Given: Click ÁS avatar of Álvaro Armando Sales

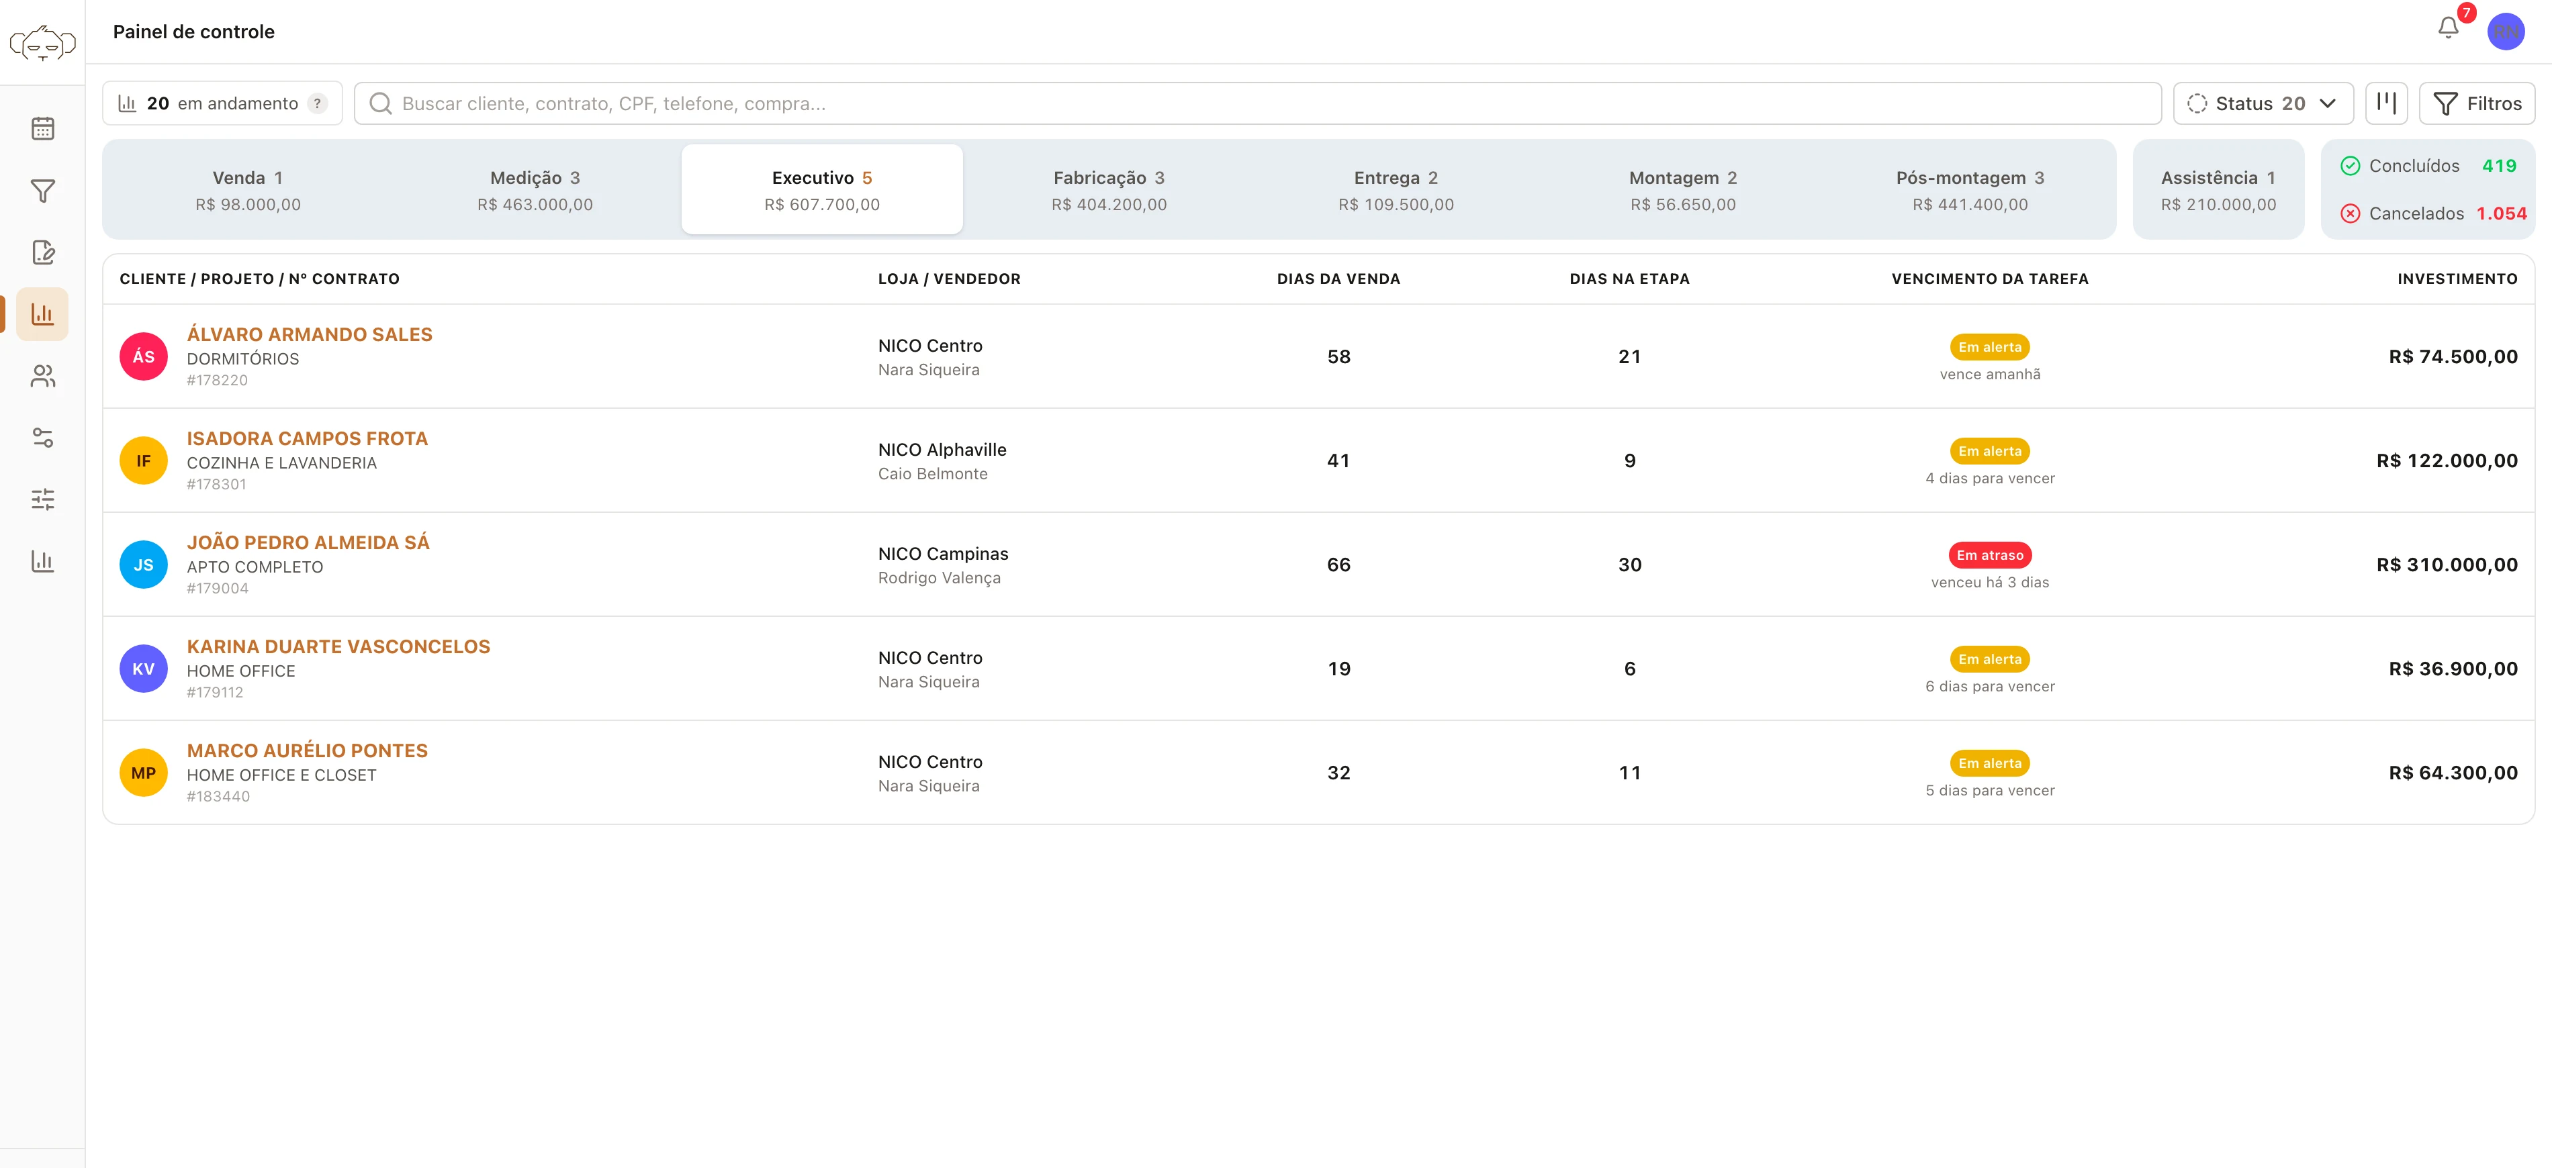Looking at the screenshot, I should coord(144,356).
